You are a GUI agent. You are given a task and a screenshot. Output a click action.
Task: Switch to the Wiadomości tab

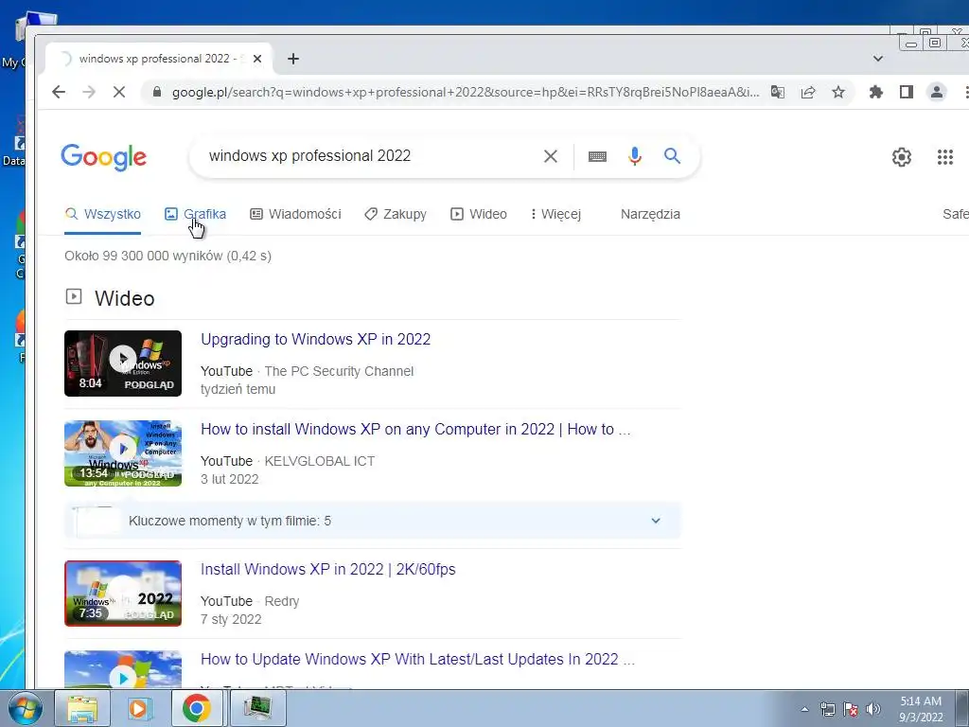(x=295, y=214)
